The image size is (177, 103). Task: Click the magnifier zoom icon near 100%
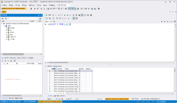[x=167, y=21]
